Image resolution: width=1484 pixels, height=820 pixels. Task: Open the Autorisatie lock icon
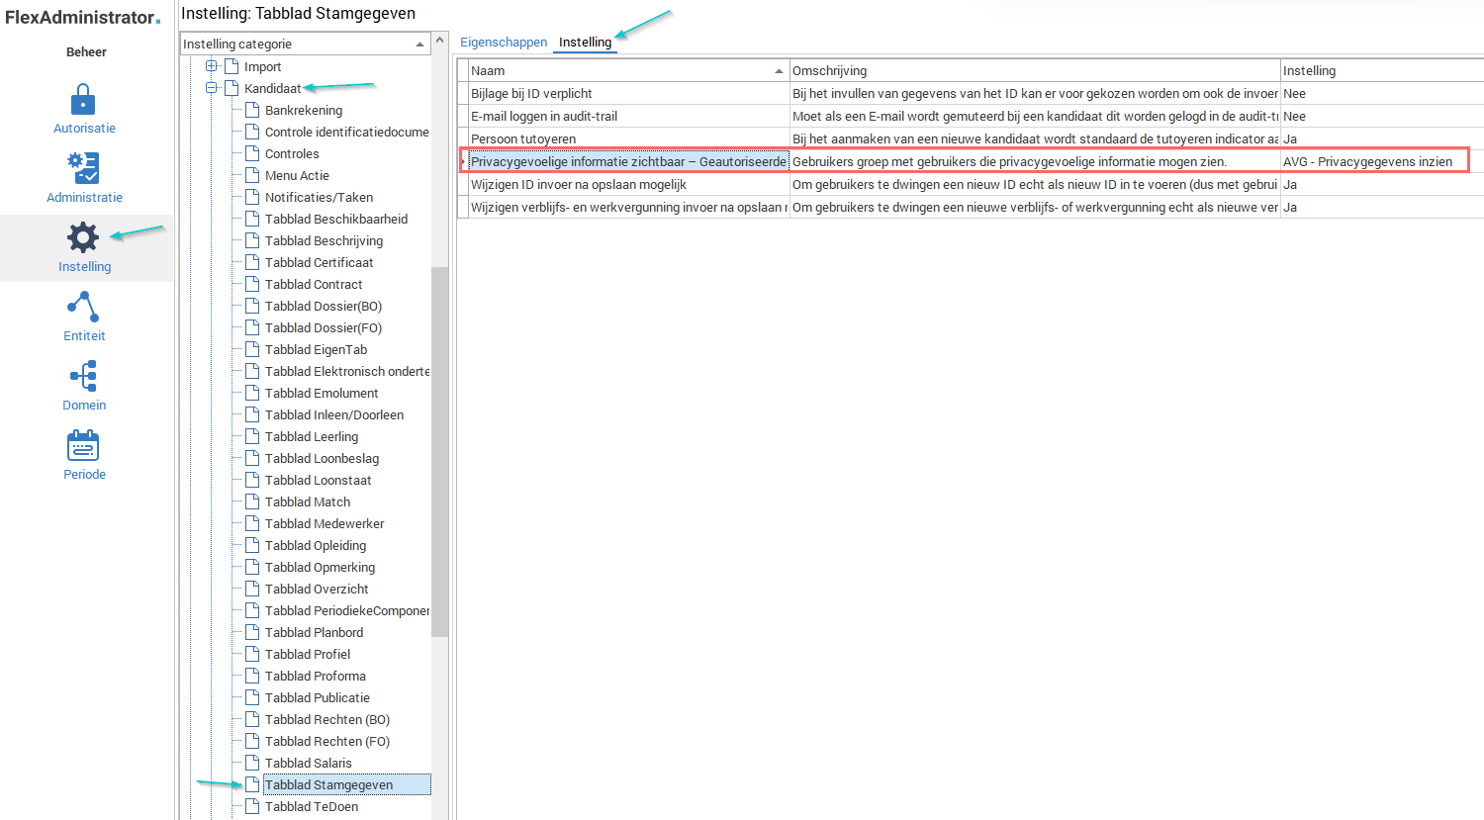pyautogui.click(x=84, y=101)
